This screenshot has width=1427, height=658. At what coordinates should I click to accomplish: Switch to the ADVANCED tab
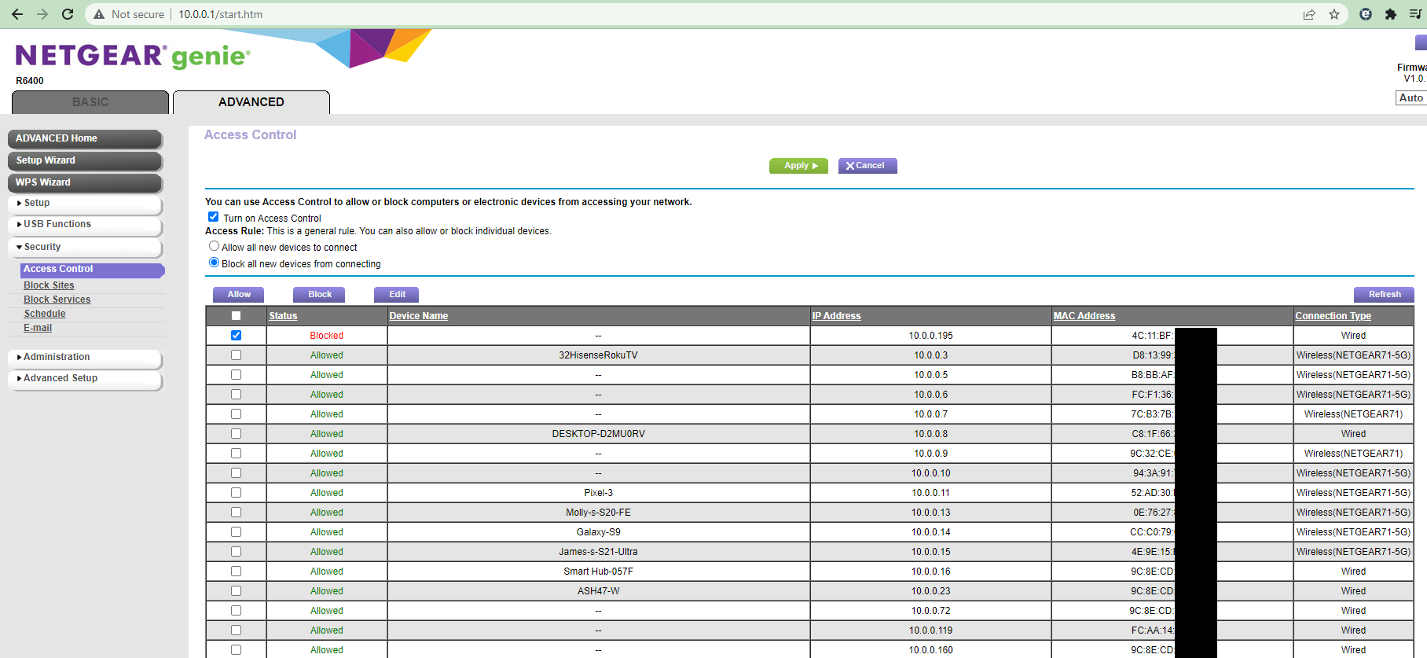pos(251,102)
